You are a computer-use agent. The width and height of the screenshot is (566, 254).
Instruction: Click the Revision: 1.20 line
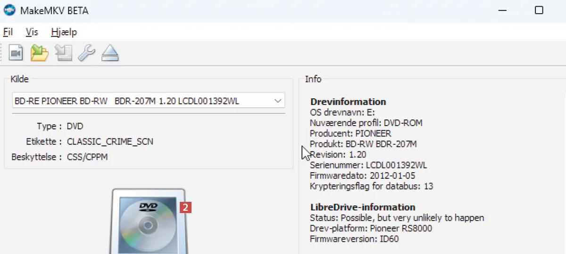pos(338,154)
